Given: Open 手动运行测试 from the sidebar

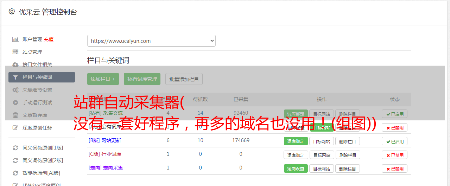Looking at the screenshot, I should [x=37, y=102].
